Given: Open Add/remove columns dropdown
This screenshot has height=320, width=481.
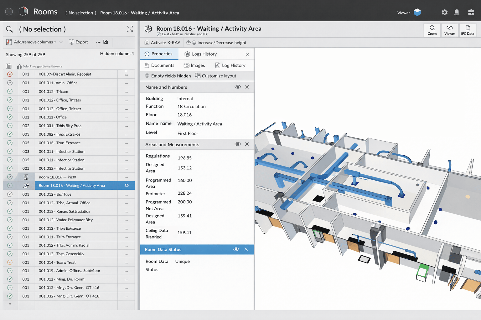Looking at the screenshot, I should (35, 42).
